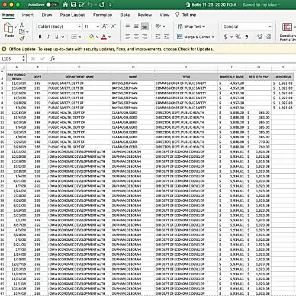The width and height of the screenshot is (296, 296).
Task: Click the Decrease Font Size icon
Action: coord(113,26)
